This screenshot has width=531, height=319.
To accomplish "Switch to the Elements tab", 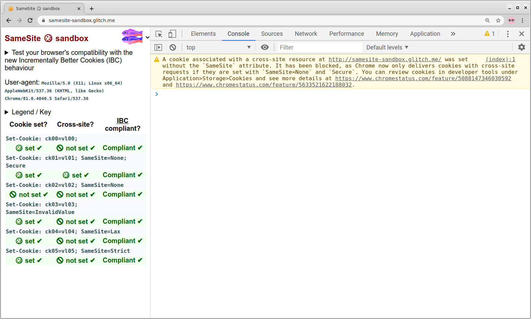I will point(203,34).
